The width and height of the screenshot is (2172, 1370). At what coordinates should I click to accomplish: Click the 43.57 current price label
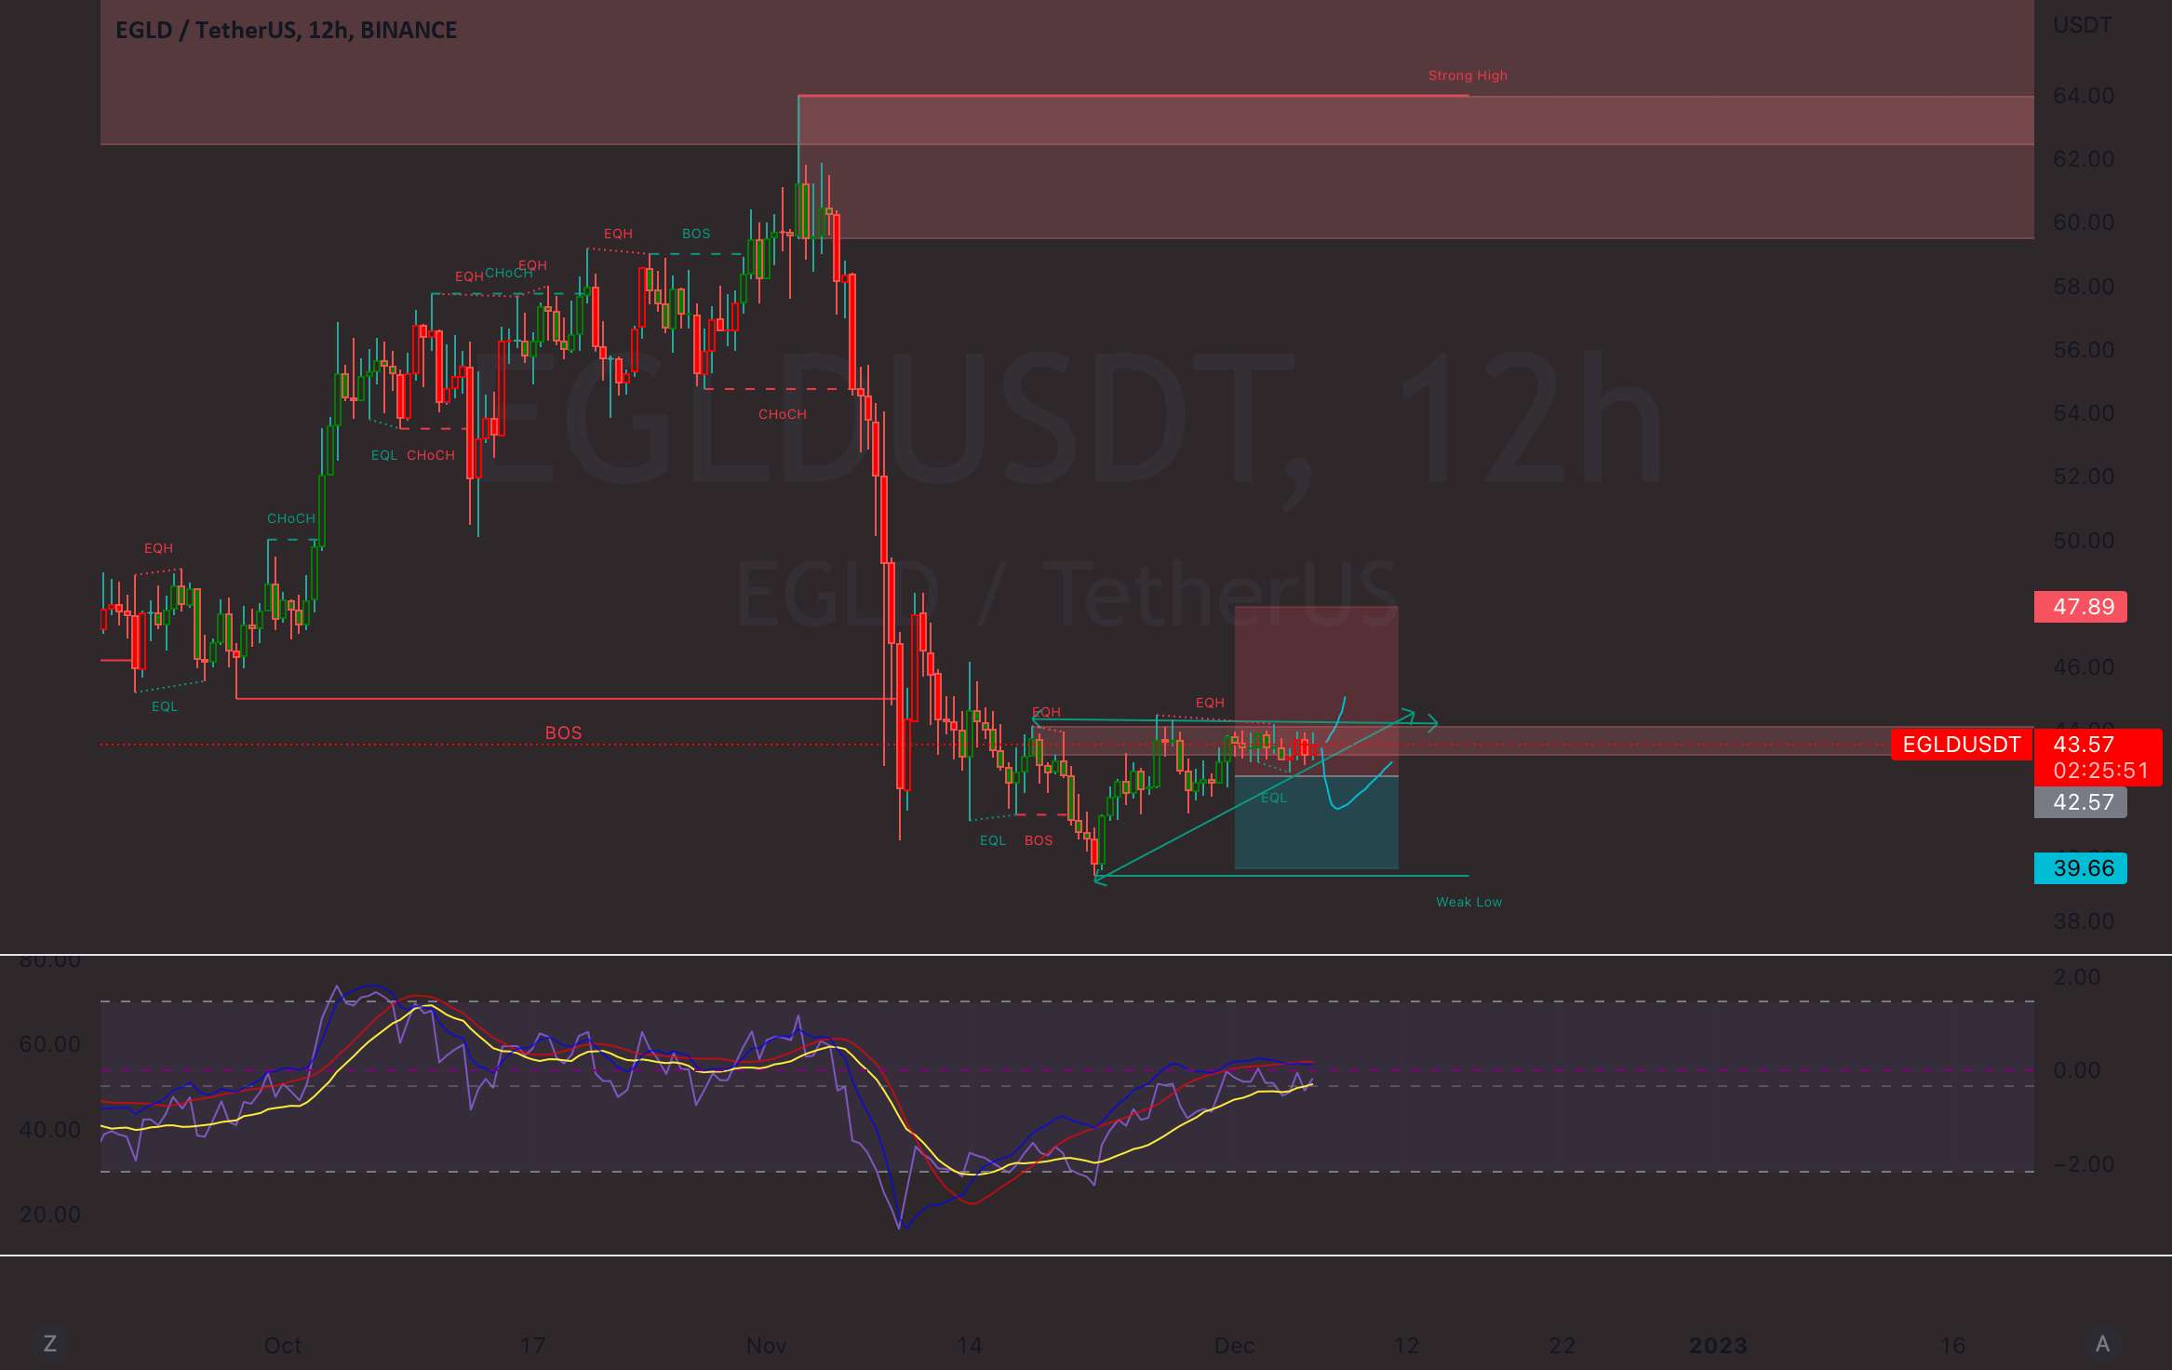click(2084, 745)
